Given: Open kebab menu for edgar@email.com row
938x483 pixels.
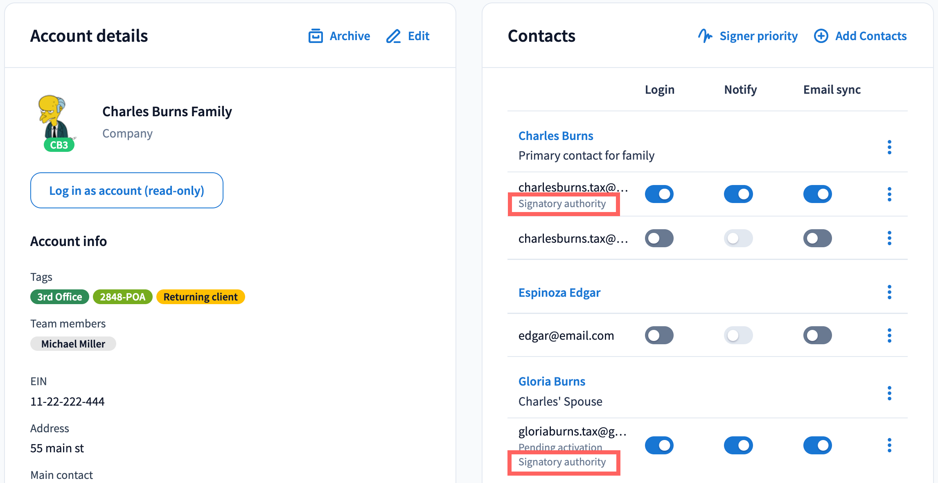Looking at the screenshot, I should click(889, 335).
